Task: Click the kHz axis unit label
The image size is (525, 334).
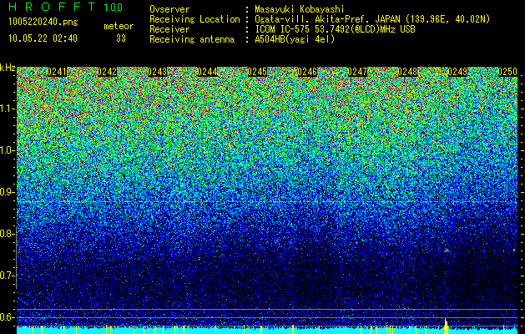Action: [x=8, y=68]
